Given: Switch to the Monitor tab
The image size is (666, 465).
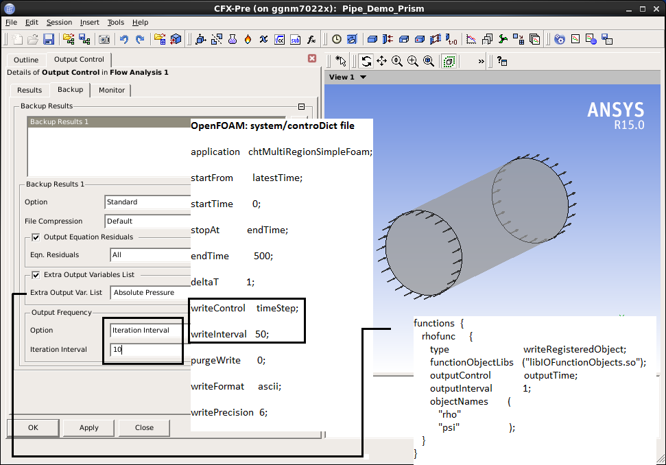Looking at the screenshot, I should click(112, 90).
